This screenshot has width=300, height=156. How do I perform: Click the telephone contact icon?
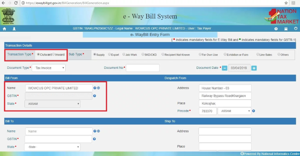click(286, 29)
